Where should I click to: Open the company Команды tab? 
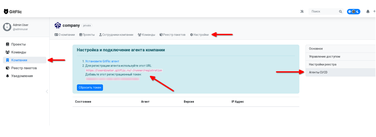146,35
